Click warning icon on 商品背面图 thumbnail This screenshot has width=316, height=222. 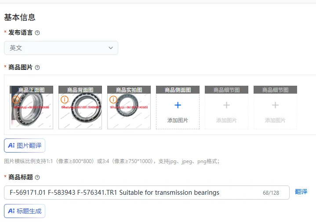tap(65, 99)
